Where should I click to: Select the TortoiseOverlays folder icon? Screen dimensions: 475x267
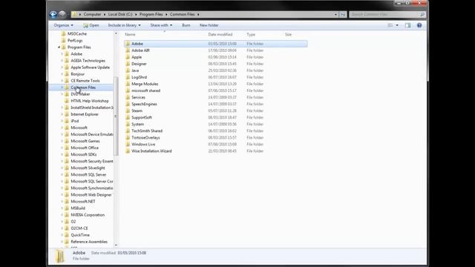128,138
